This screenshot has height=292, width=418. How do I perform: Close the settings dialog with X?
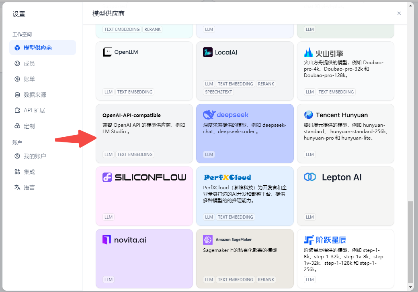tap(399, 13)
